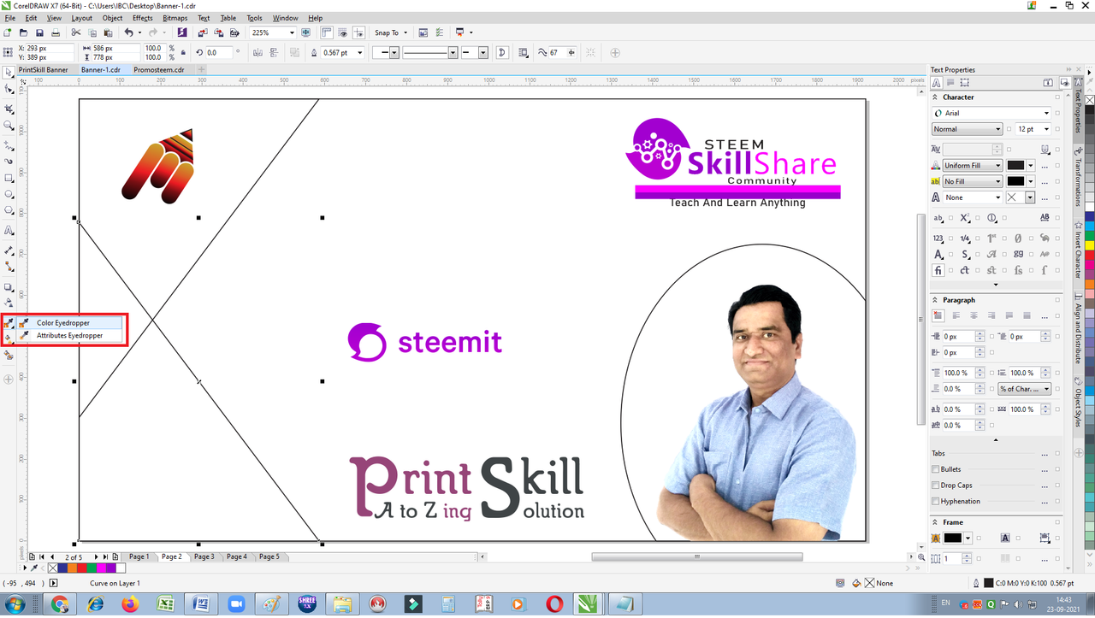Click the All Caps AB icon
Screen dimensions: 1095x618
click(x=1045, y=218)
